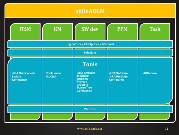179x135 pixels.
Task: Click the Platform bar
Action: pyautogui.click(x=90, y=109)
